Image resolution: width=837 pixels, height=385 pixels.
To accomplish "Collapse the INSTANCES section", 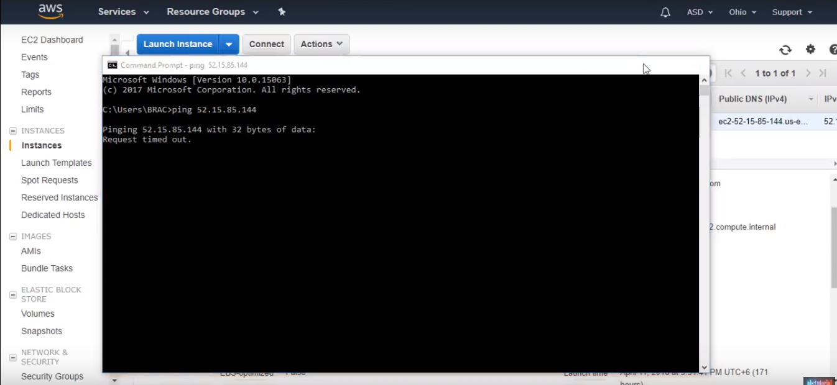I will point(13,131).
